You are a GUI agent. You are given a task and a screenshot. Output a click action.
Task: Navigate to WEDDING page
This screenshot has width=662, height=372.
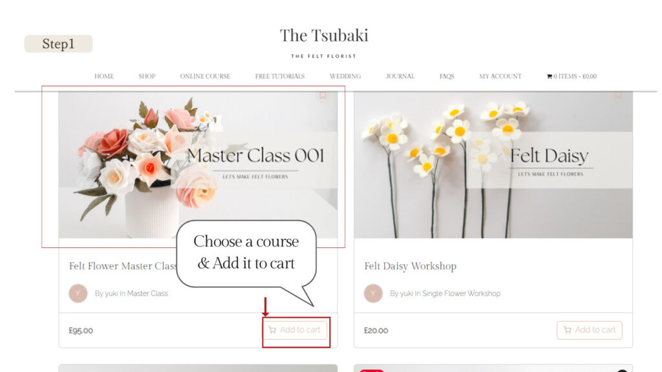point(345,76)
